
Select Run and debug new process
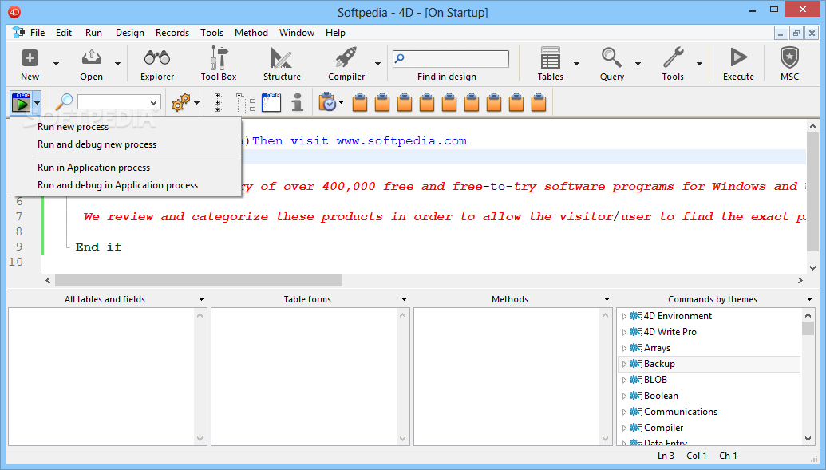point(97,144)
